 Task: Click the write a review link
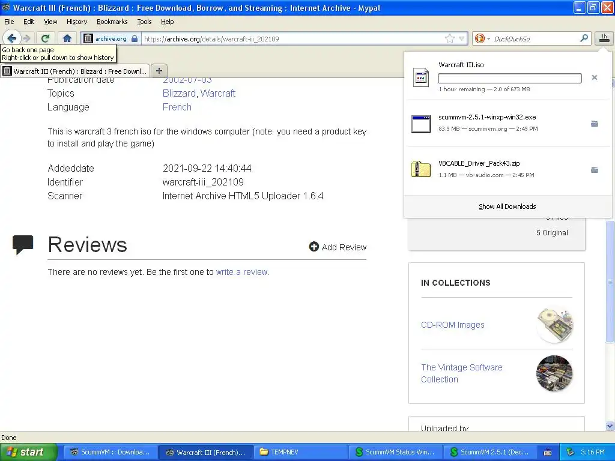(241, 272)
